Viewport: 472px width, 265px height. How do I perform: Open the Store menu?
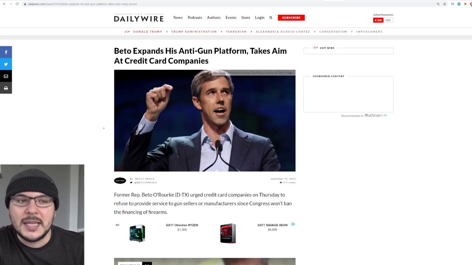(x=246, y=18)
